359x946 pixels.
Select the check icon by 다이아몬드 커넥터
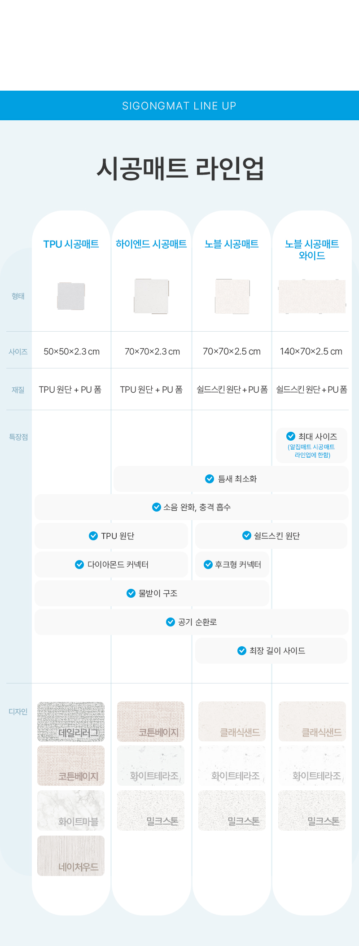79,565
